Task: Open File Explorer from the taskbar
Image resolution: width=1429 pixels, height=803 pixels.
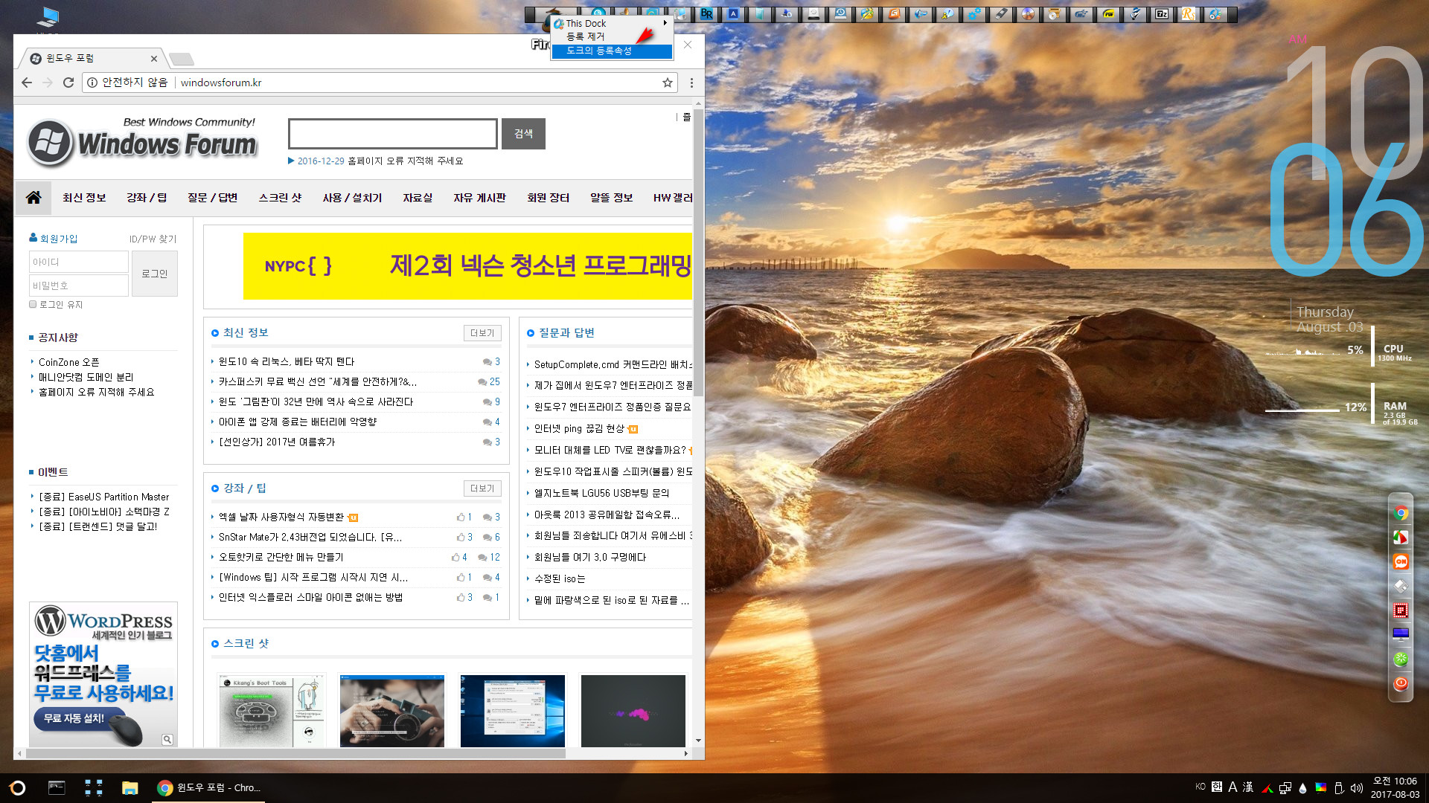Action: click(130, 788)
